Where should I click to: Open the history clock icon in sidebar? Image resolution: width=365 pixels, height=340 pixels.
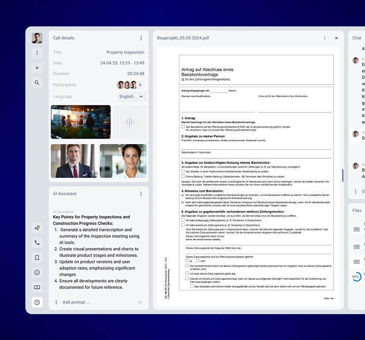coord(37,302)
